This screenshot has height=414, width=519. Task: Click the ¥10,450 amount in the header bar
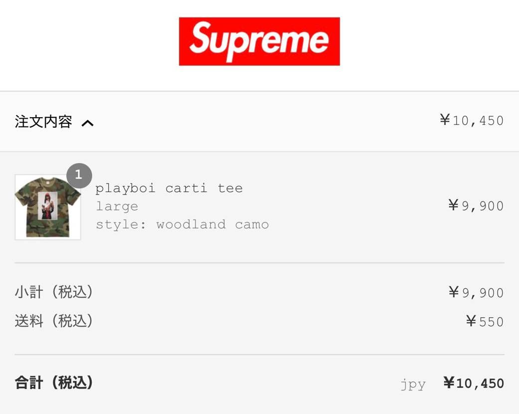[472, 120]
